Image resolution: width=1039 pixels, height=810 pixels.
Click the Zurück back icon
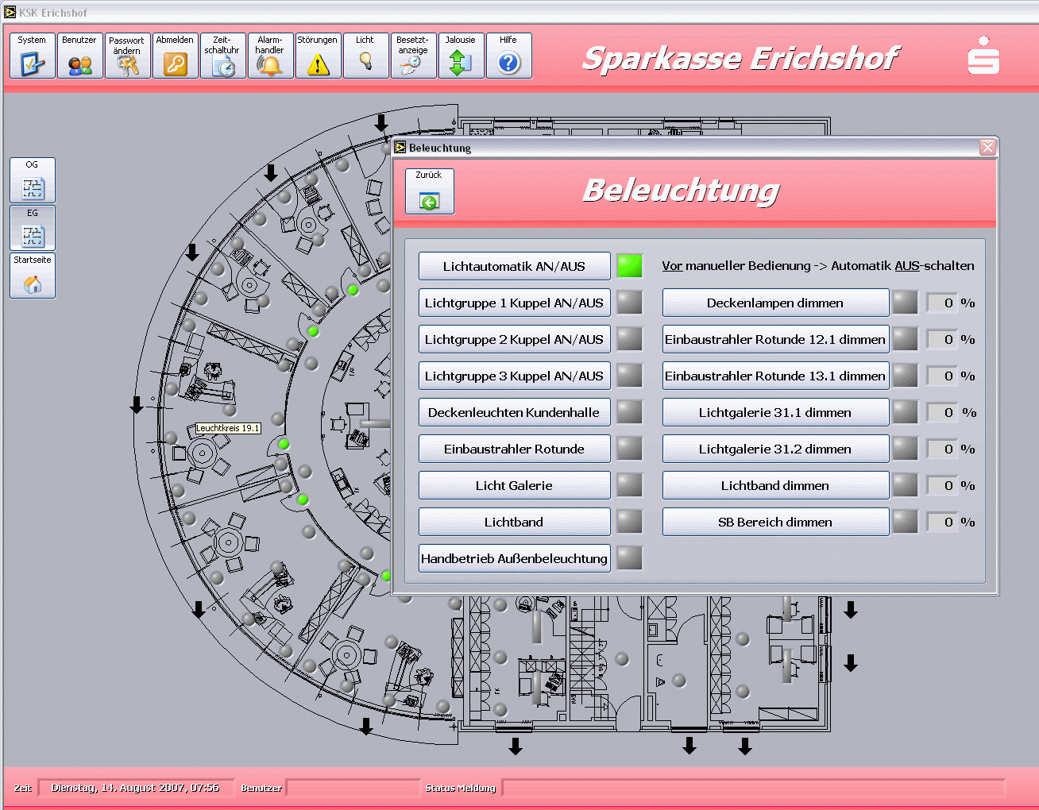click(430, 191)
